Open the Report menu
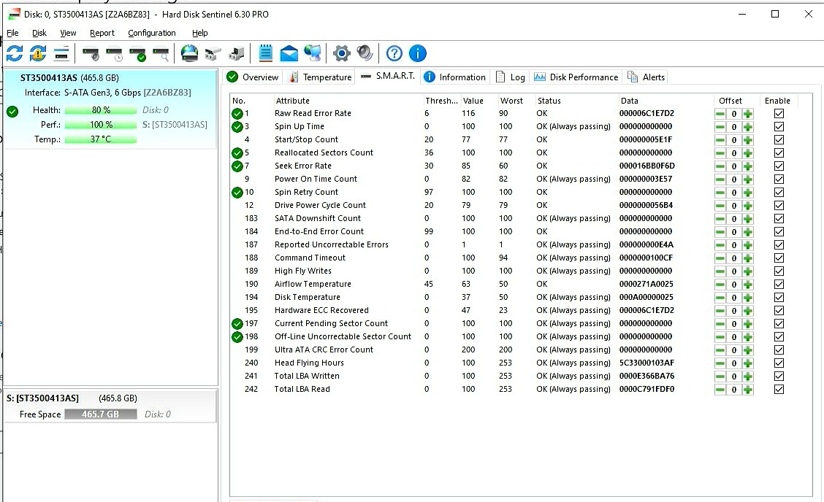This screenshot has width=824, height=502. point(102,33)
